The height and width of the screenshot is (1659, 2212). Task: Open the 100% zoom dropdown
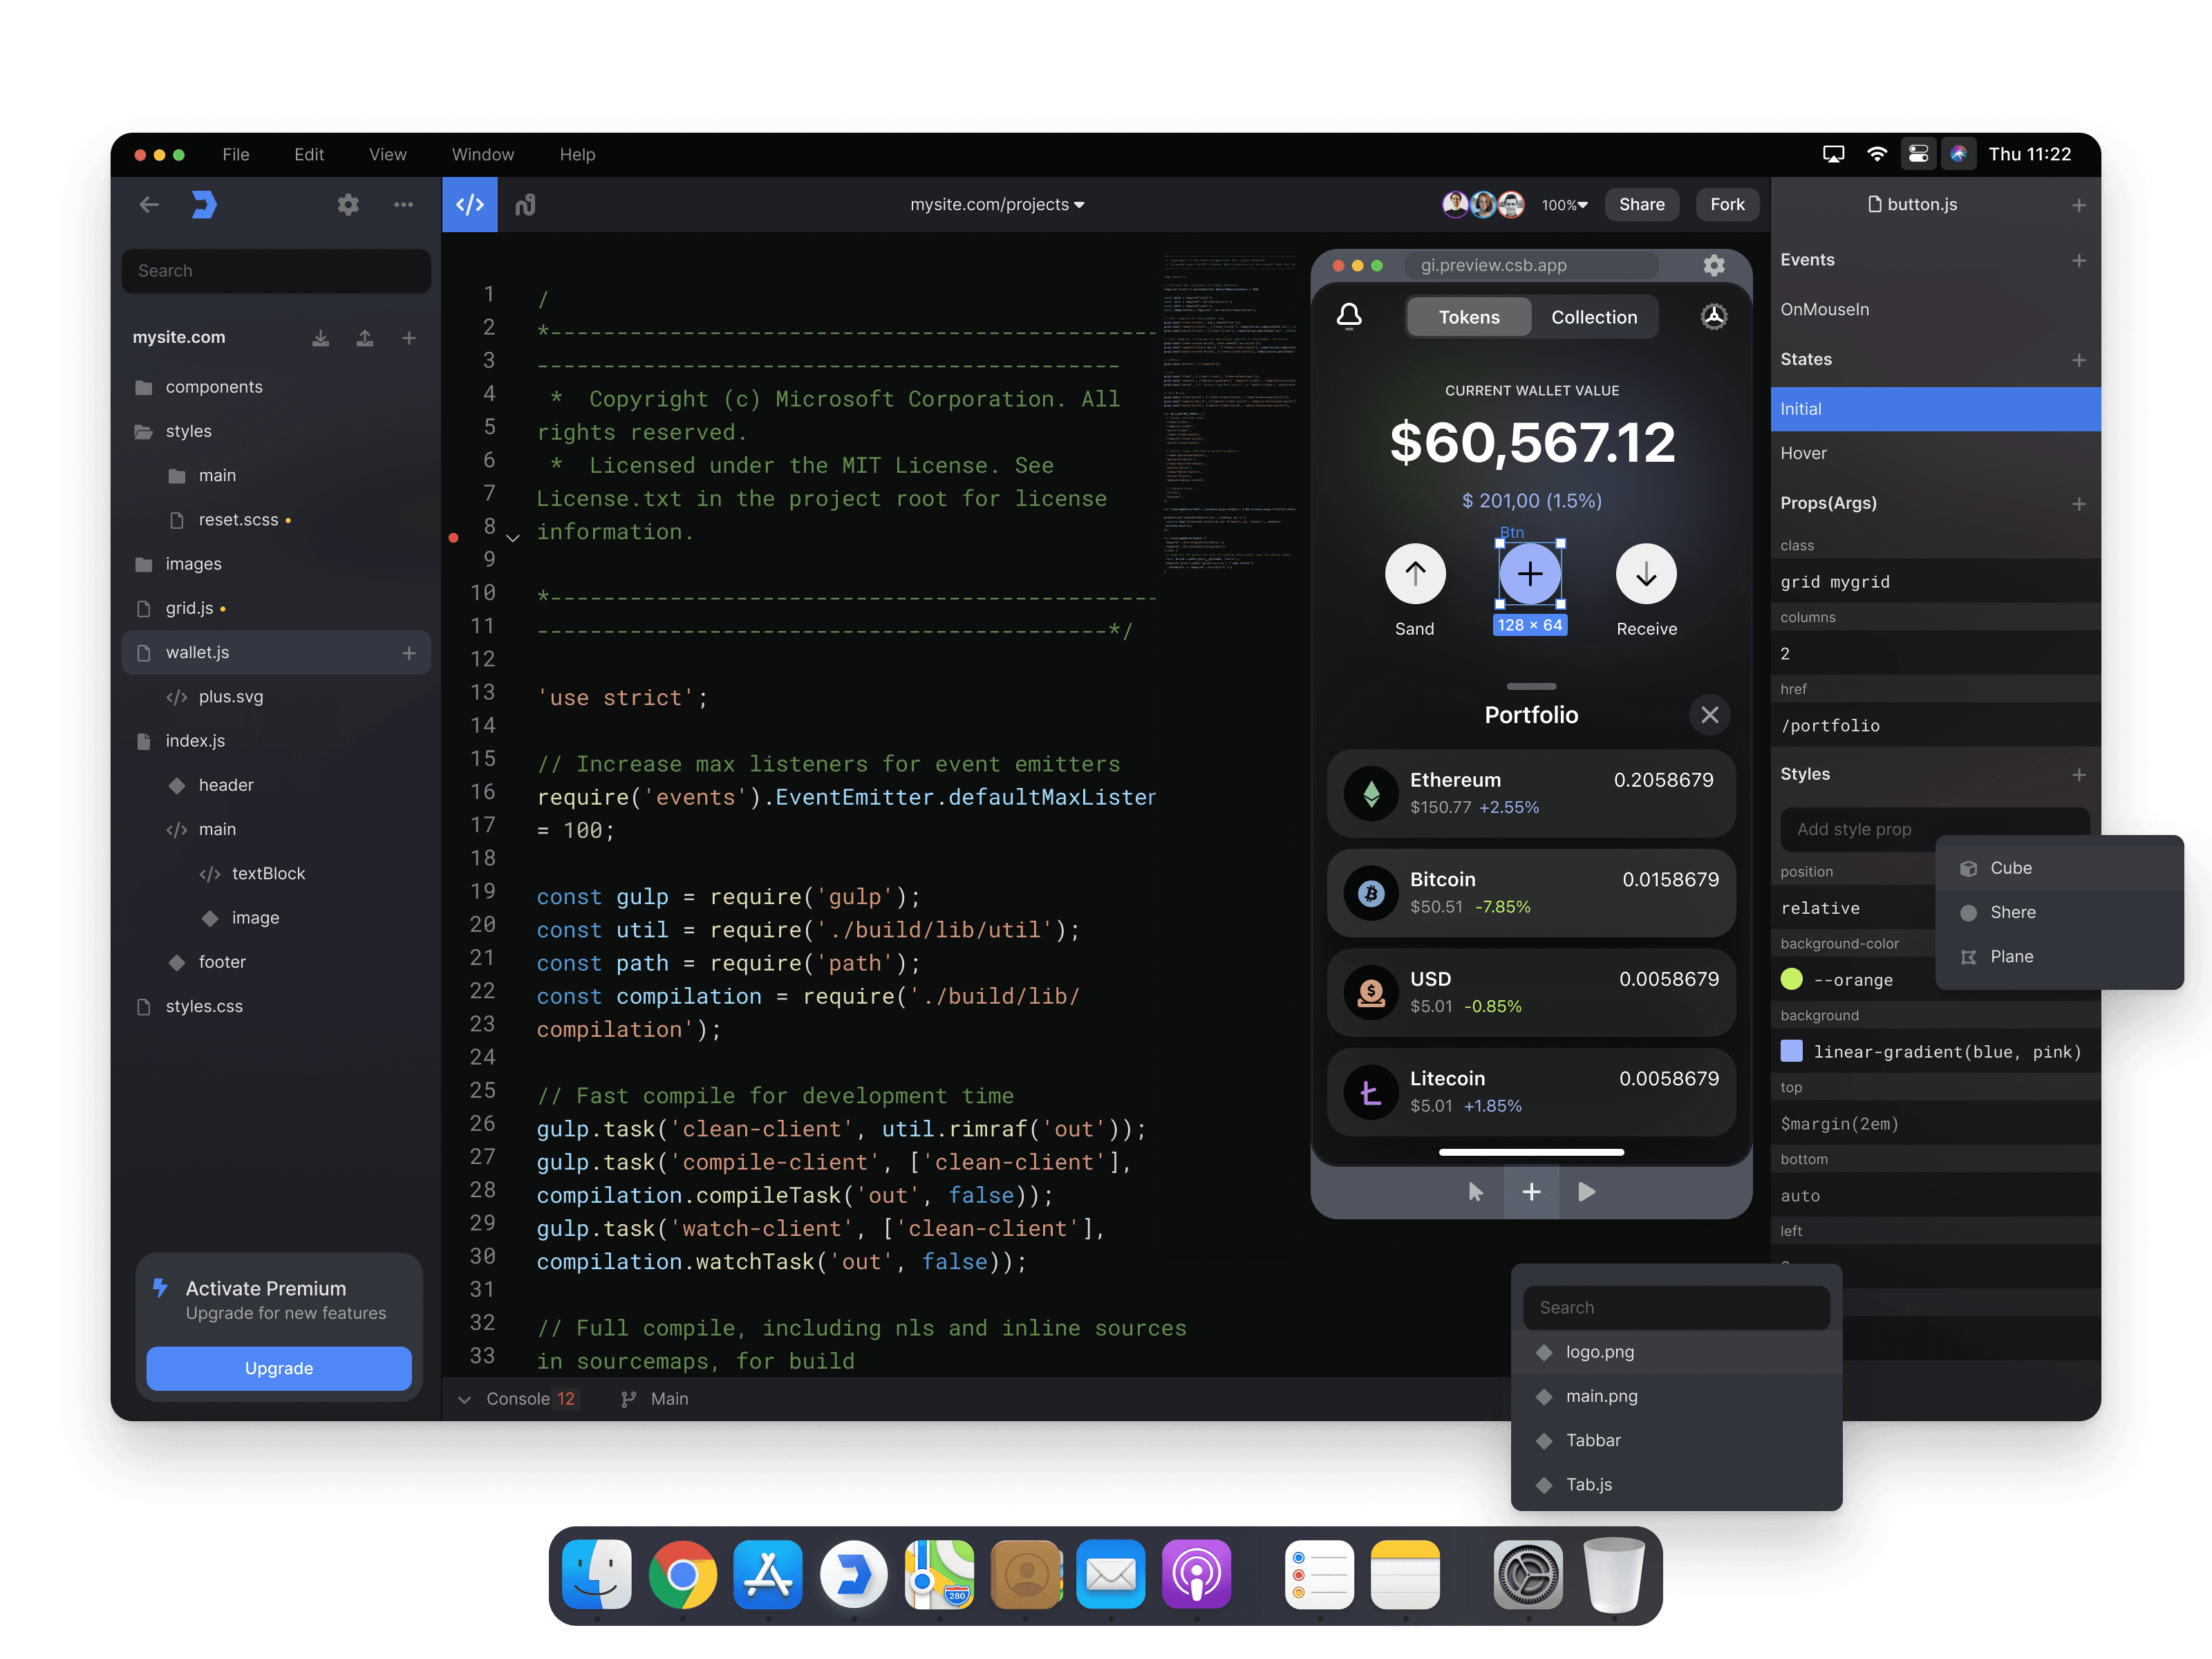[1563, 205]
